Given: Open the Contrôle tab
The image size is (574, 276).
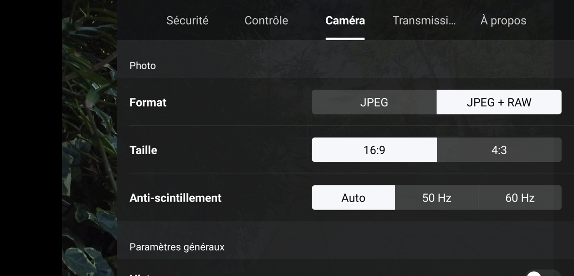Looking at the screenshot, I should click(266, 21).
